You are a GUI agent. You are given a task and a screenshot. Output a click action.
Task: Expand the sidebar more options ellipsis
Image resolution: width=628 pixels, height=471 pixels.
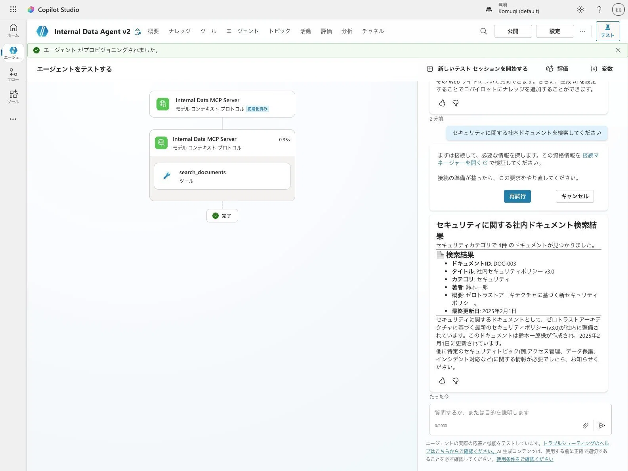click(13, 119)
